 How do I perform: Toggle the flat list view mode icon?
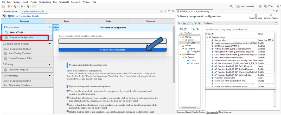(x=185, y=29)
